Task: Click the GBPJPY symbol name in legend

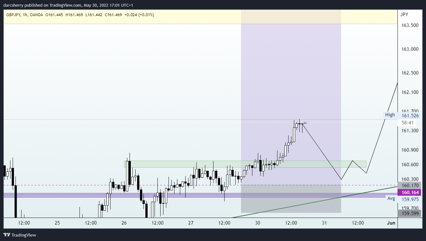Action: (13, 15)
